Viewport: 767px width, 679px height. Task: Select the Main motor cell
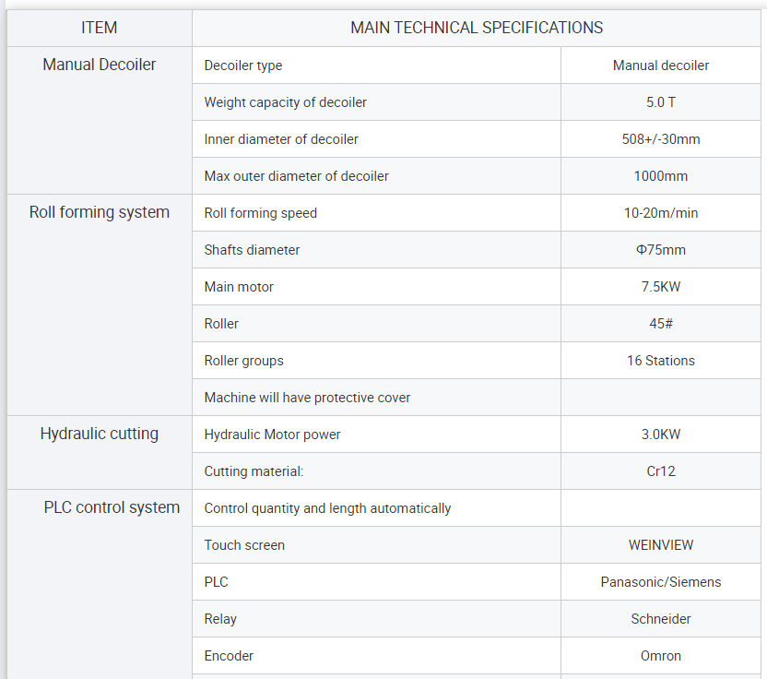376,287
